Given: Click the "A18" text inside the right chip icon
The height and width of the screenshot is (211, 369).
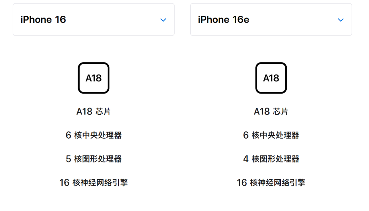Looking at the screenshot, I should point(271,78).
